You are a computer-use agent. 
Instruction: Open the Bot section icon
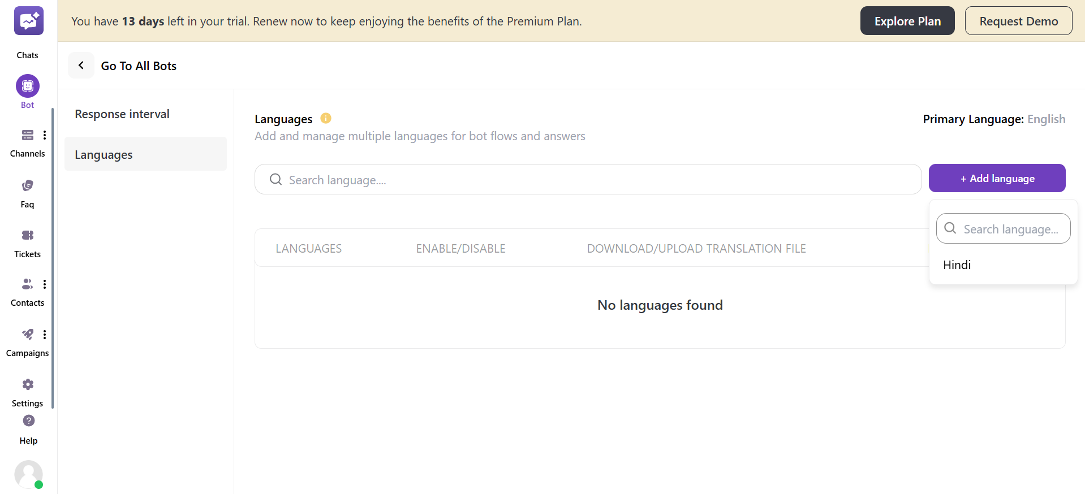pos(28,86)
